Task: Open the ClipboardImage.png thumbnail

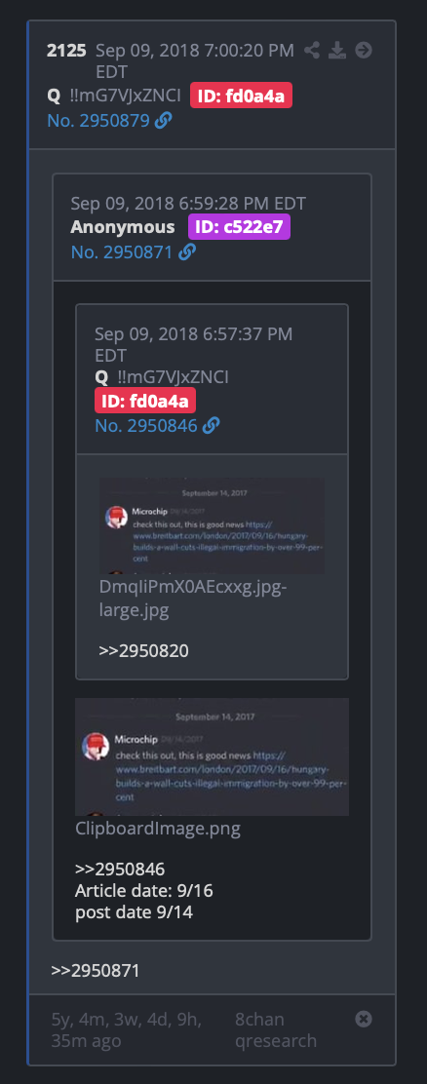Action: coord(213,757)
